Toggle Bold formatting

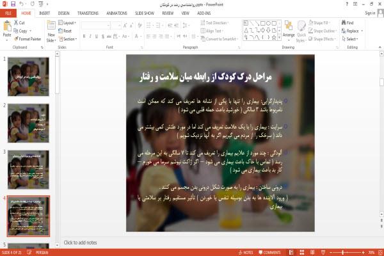click(x=84, y=36)
